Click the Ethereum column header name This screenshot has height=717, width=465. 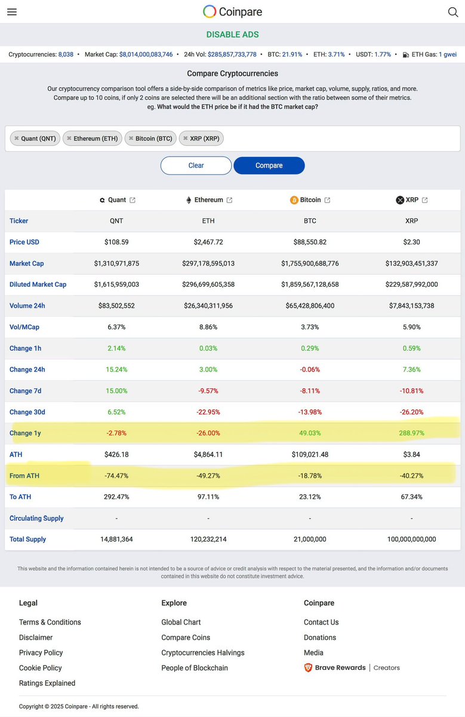(209, 200)
